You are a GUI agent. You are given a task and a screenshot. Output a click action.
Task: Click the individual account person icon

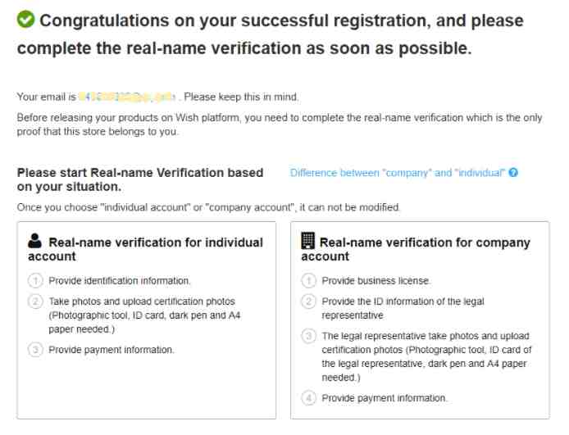click(34, 241)
